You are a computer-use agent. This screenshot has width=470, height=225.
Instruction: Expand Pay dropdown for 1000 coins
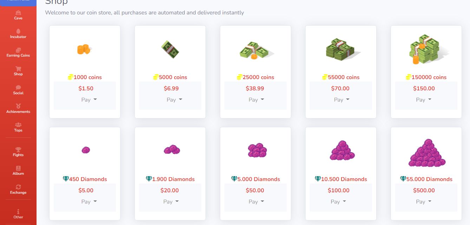[x=89, y=100]
